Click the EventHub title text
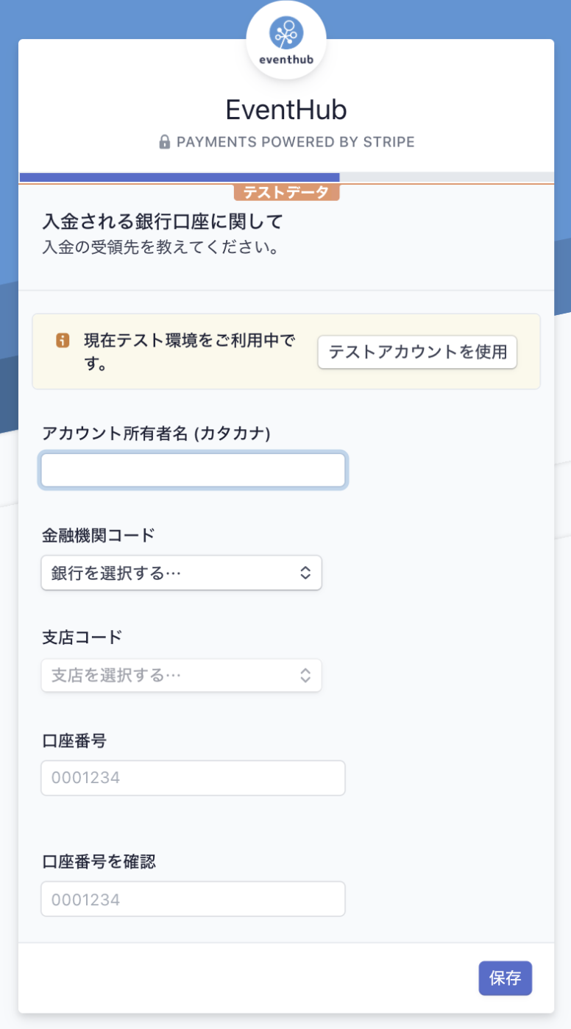The width and height of the screenshot is (571, 1029). pyautogui.click(x=286, y=110)
